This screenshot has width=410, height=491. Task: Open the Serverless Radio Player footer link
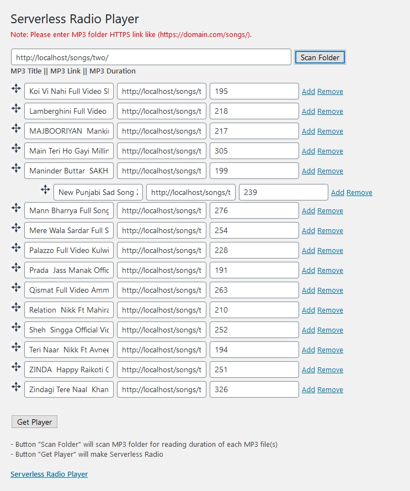49,474
